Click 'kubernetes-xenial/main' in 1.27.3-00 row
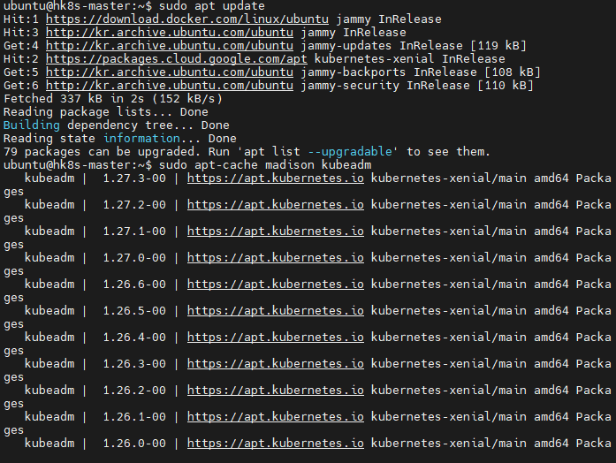Viewport: 616px width, 463px height. coord(449,178)
